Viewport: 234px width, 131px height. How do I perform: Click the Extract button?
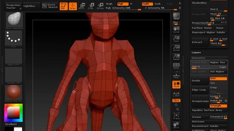pyautogui.click(x=200, y=42)
